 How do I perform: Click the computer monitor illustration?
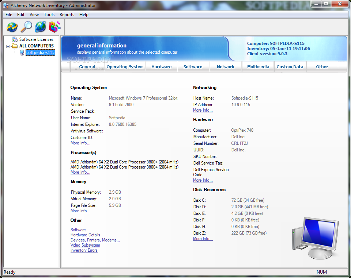316,238
